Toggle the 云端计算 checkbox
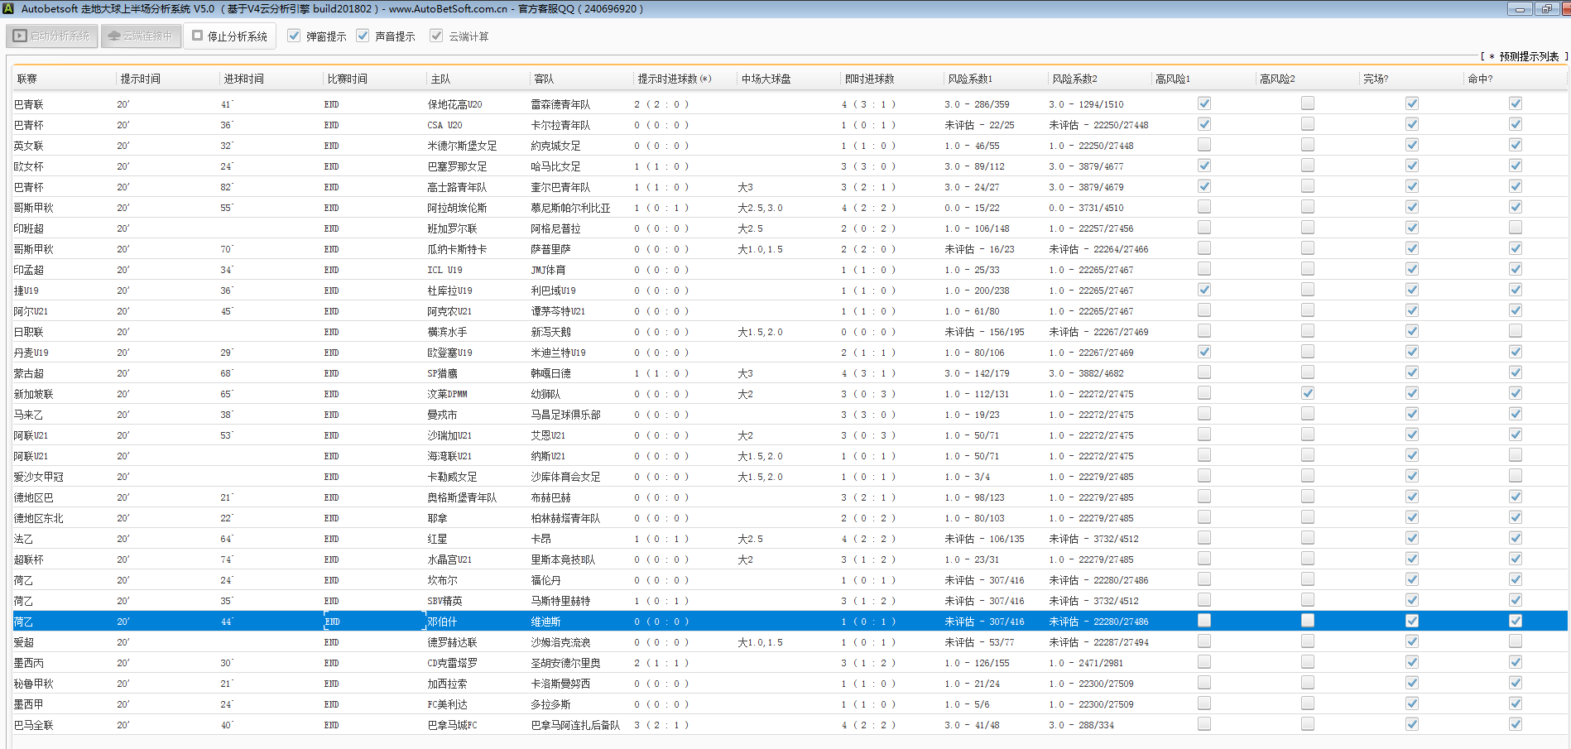 436,36
